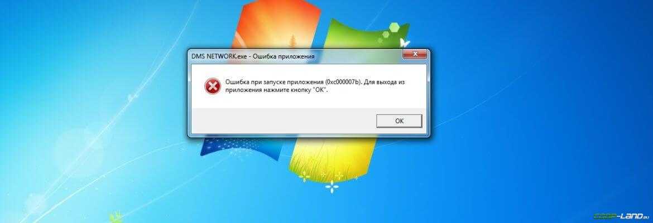The width and height of the screenshot is (653, 223).
Task: Click the OK button in error dialog
Action: point(399,121)
